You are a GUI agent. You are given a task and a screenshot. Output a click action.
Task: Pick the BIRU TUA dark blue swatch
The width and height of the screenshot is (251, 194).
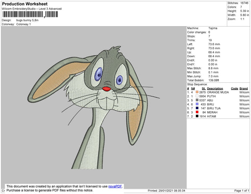197,108
